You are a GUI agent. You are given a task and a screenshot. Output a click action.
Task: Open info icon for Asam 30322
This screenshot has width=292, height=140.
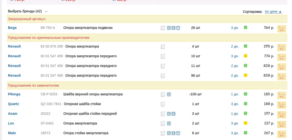point(173,114)
